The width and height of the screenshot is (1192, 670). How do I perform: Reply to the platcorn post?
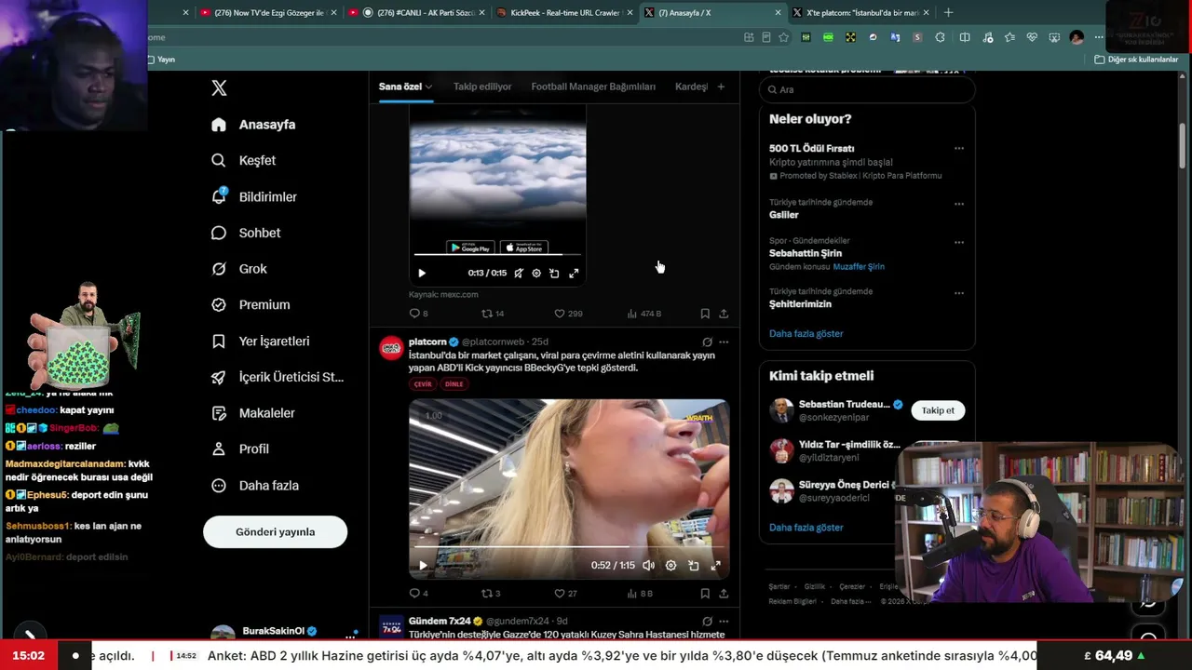click(415, 594)
